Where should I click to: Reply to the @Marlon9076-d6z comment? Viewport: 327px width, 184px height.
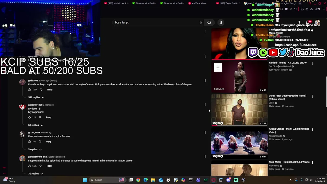[x=49, y=166]
